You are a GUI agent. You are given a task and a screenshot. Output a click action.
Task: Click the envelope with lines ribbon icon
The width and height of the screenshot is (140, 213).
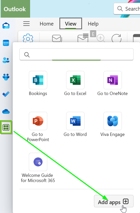click(83, 38)
